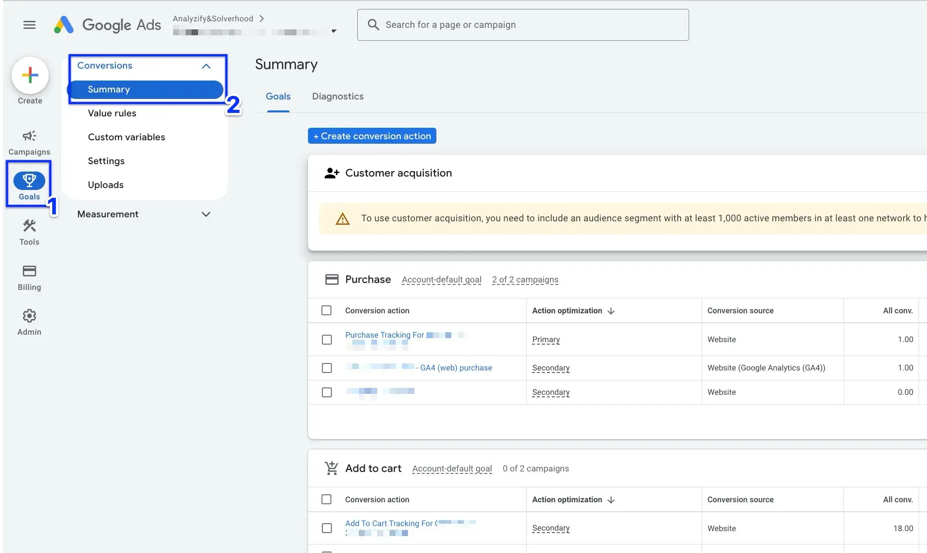This screenshot has height=553, width=927.
Task: Click Add to cart Account-default goal link
Action: 452,468
